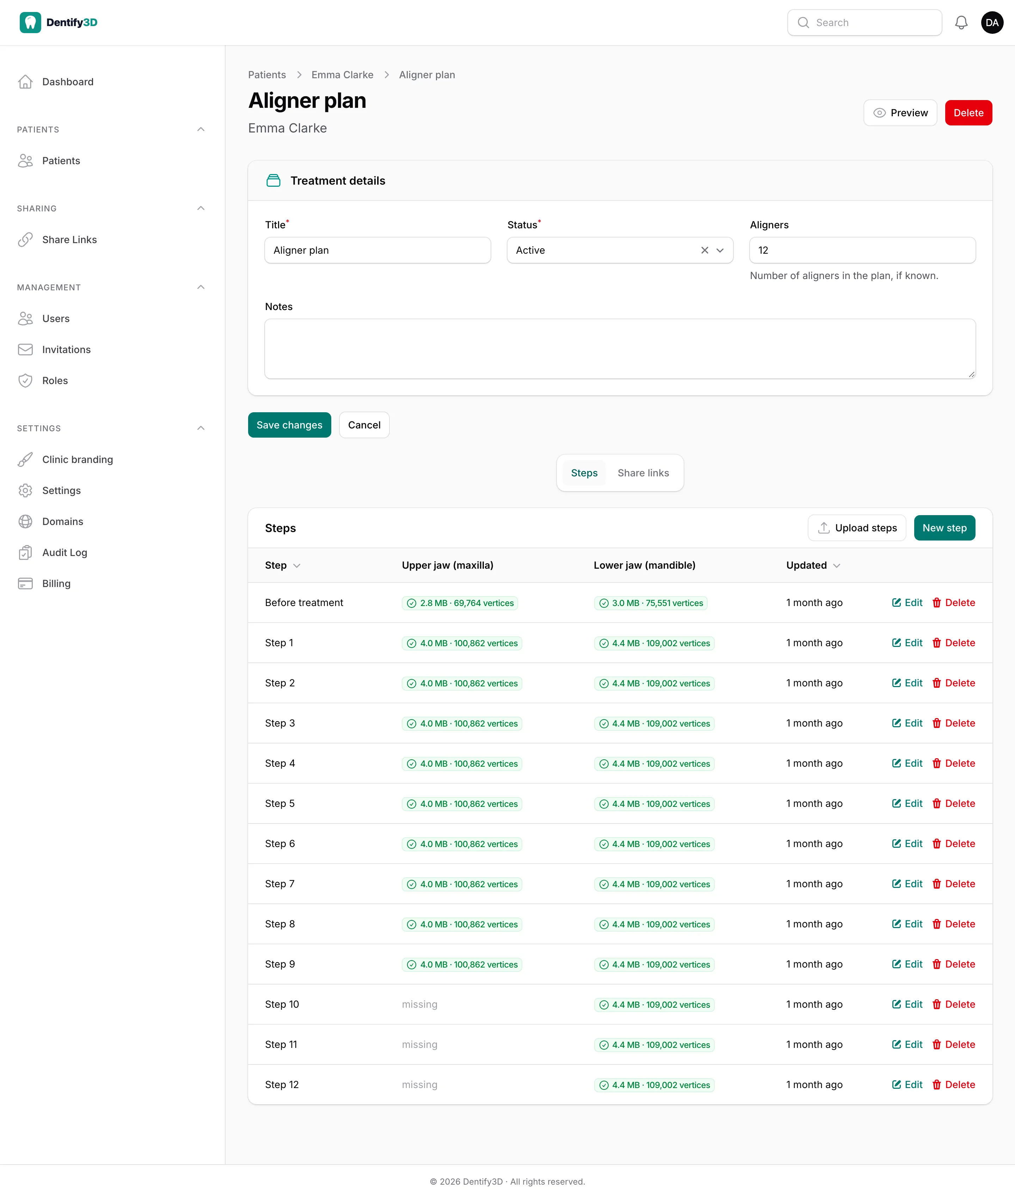Click the Share Links chain icon

coord(25,239)
